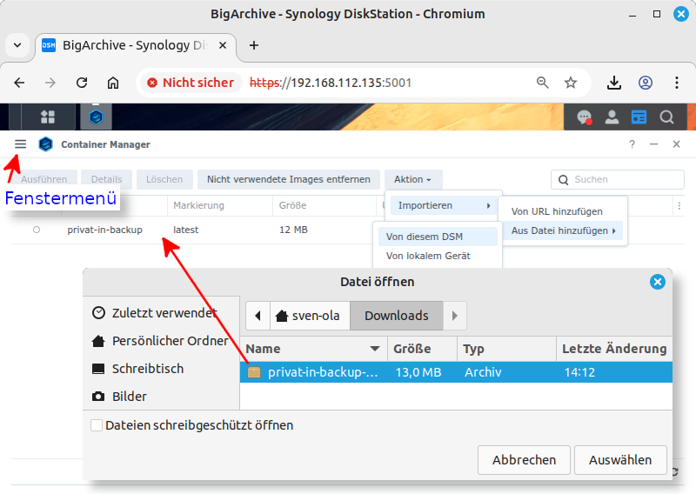This screenshot has height=494, width=696.
Task: Enable 'Dateien schreibgeschützt öffnen' checkbox
Action: point(97,425)
